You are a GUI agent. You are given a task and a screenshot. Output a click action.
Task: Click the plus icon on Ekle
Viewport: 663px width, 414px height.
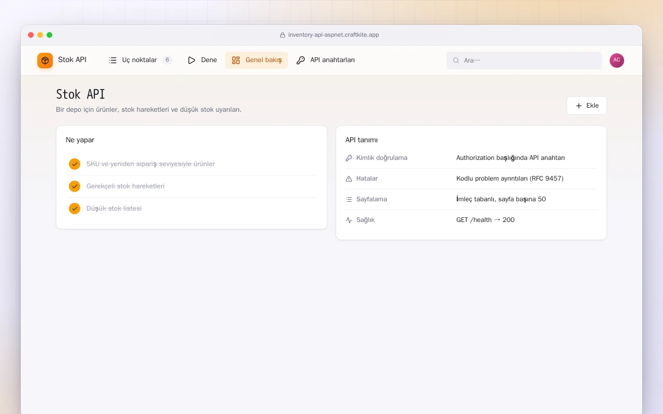point(579,106)
